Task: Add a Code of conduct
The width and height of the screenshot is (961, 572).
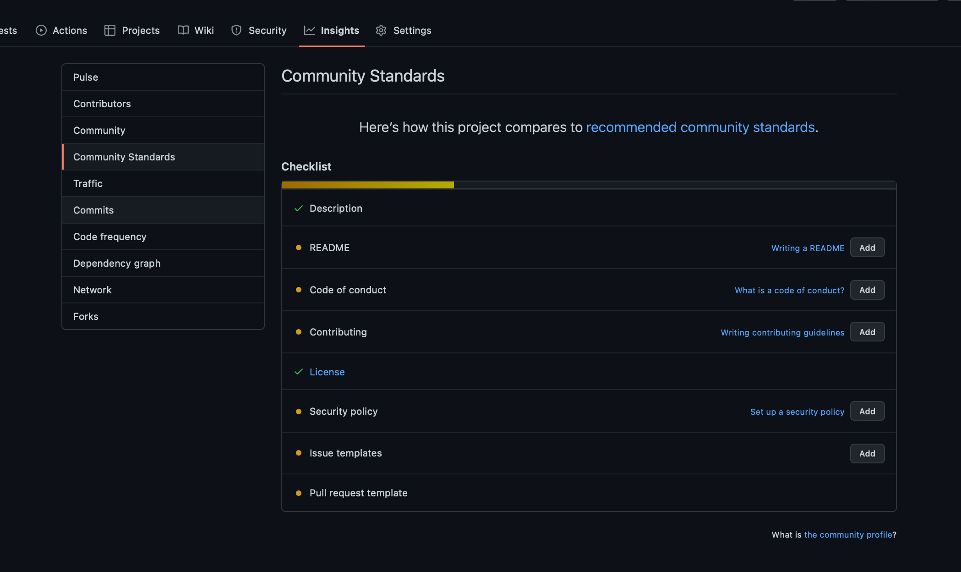Action: [x=867, y=290]
